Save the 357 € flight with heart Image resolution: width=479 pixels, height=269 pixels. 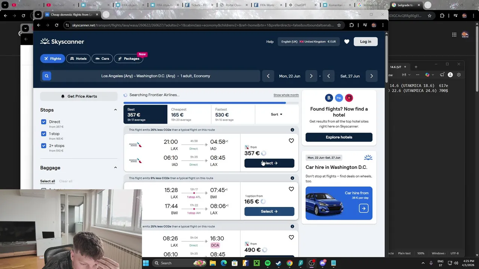tap(291, 141)
